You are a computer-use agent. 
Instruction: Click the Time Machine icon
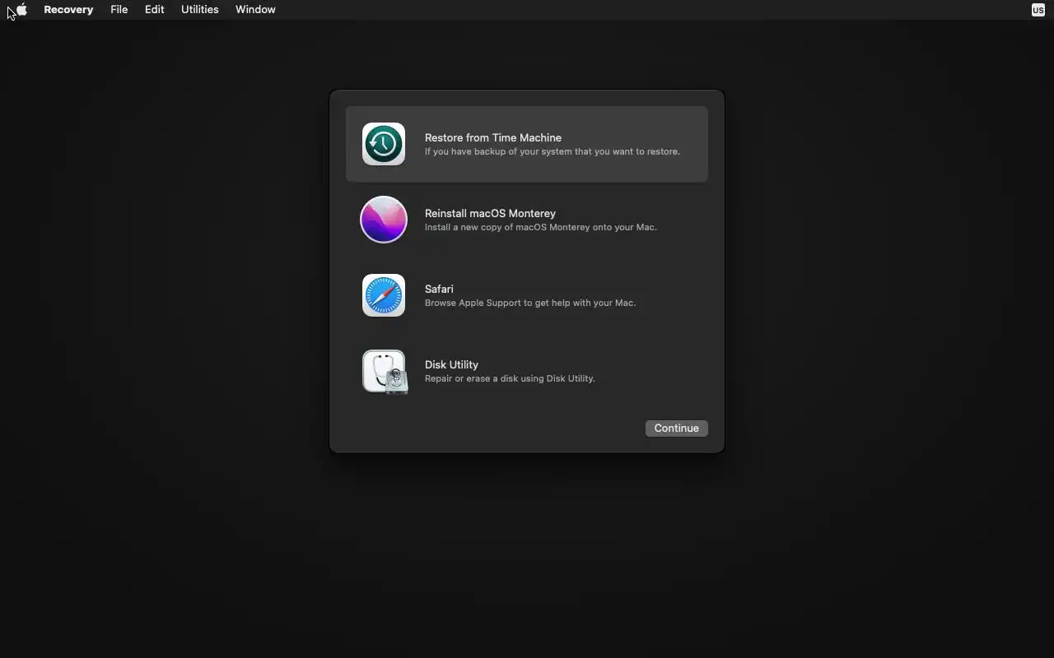tap(384, 144)
